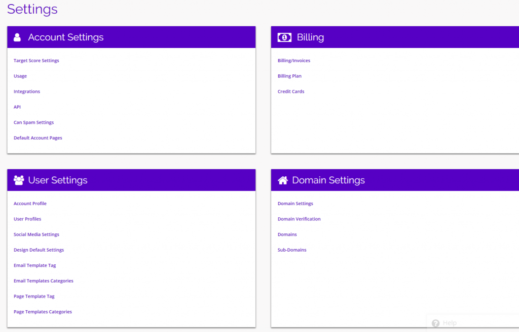
Task: Click the group icon on User Settings header
Action: tap(19, 179)
